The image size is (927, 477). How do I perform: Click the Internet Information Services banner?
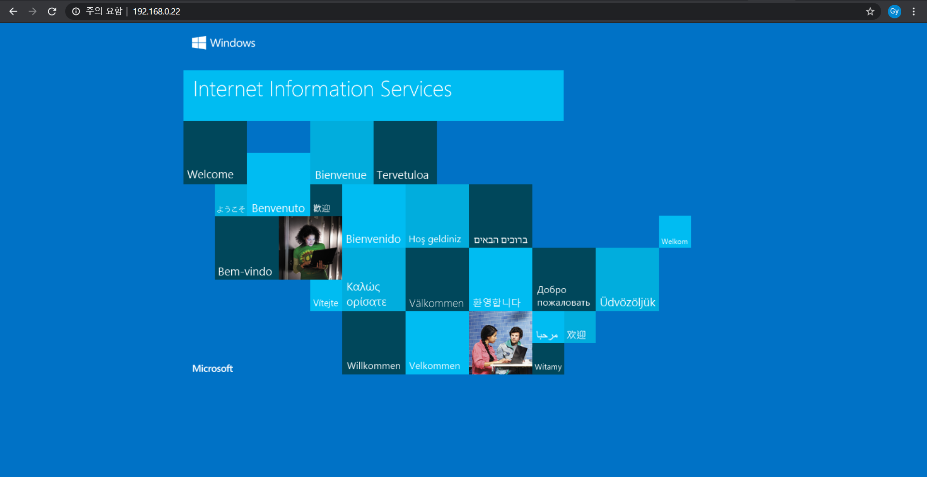(x=373, y=95)
